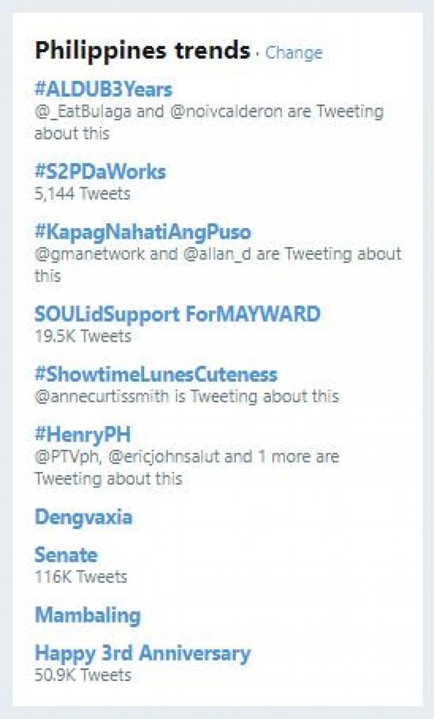
Task: Click the 19.5K Tweets count
Action: click(x=82, y=336)
